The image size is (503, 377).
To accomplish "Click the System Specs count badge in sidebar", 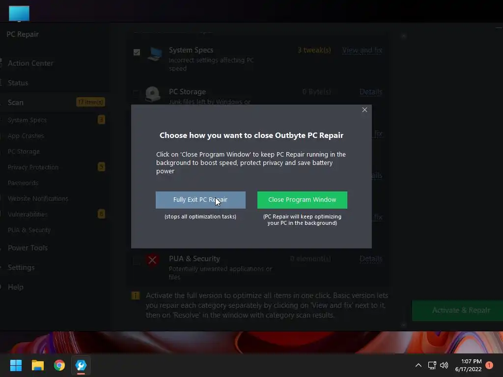I will [x=101, y=120].
